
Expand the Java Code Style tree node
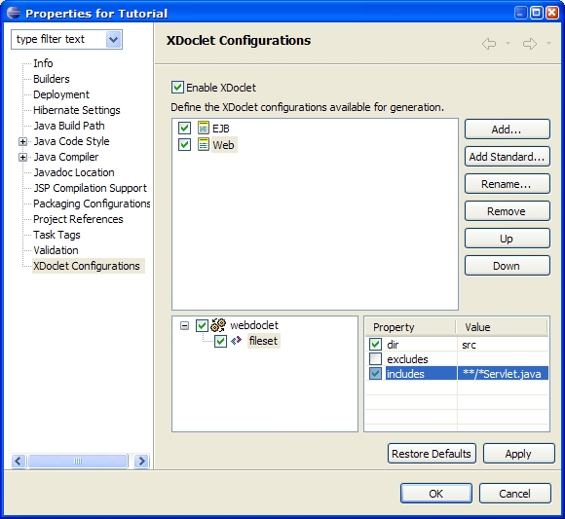22,141
